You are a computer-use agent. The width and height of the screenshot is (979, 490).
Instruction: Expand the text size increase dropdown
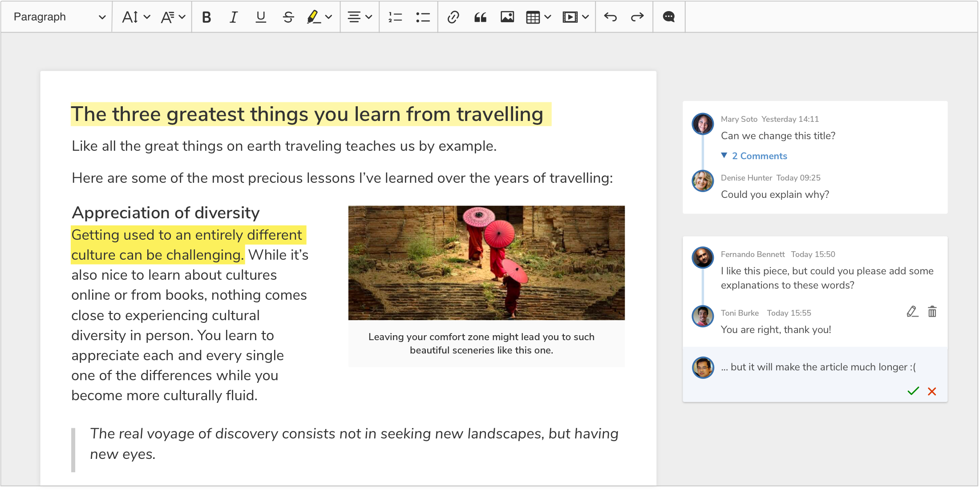click(142, 16)
